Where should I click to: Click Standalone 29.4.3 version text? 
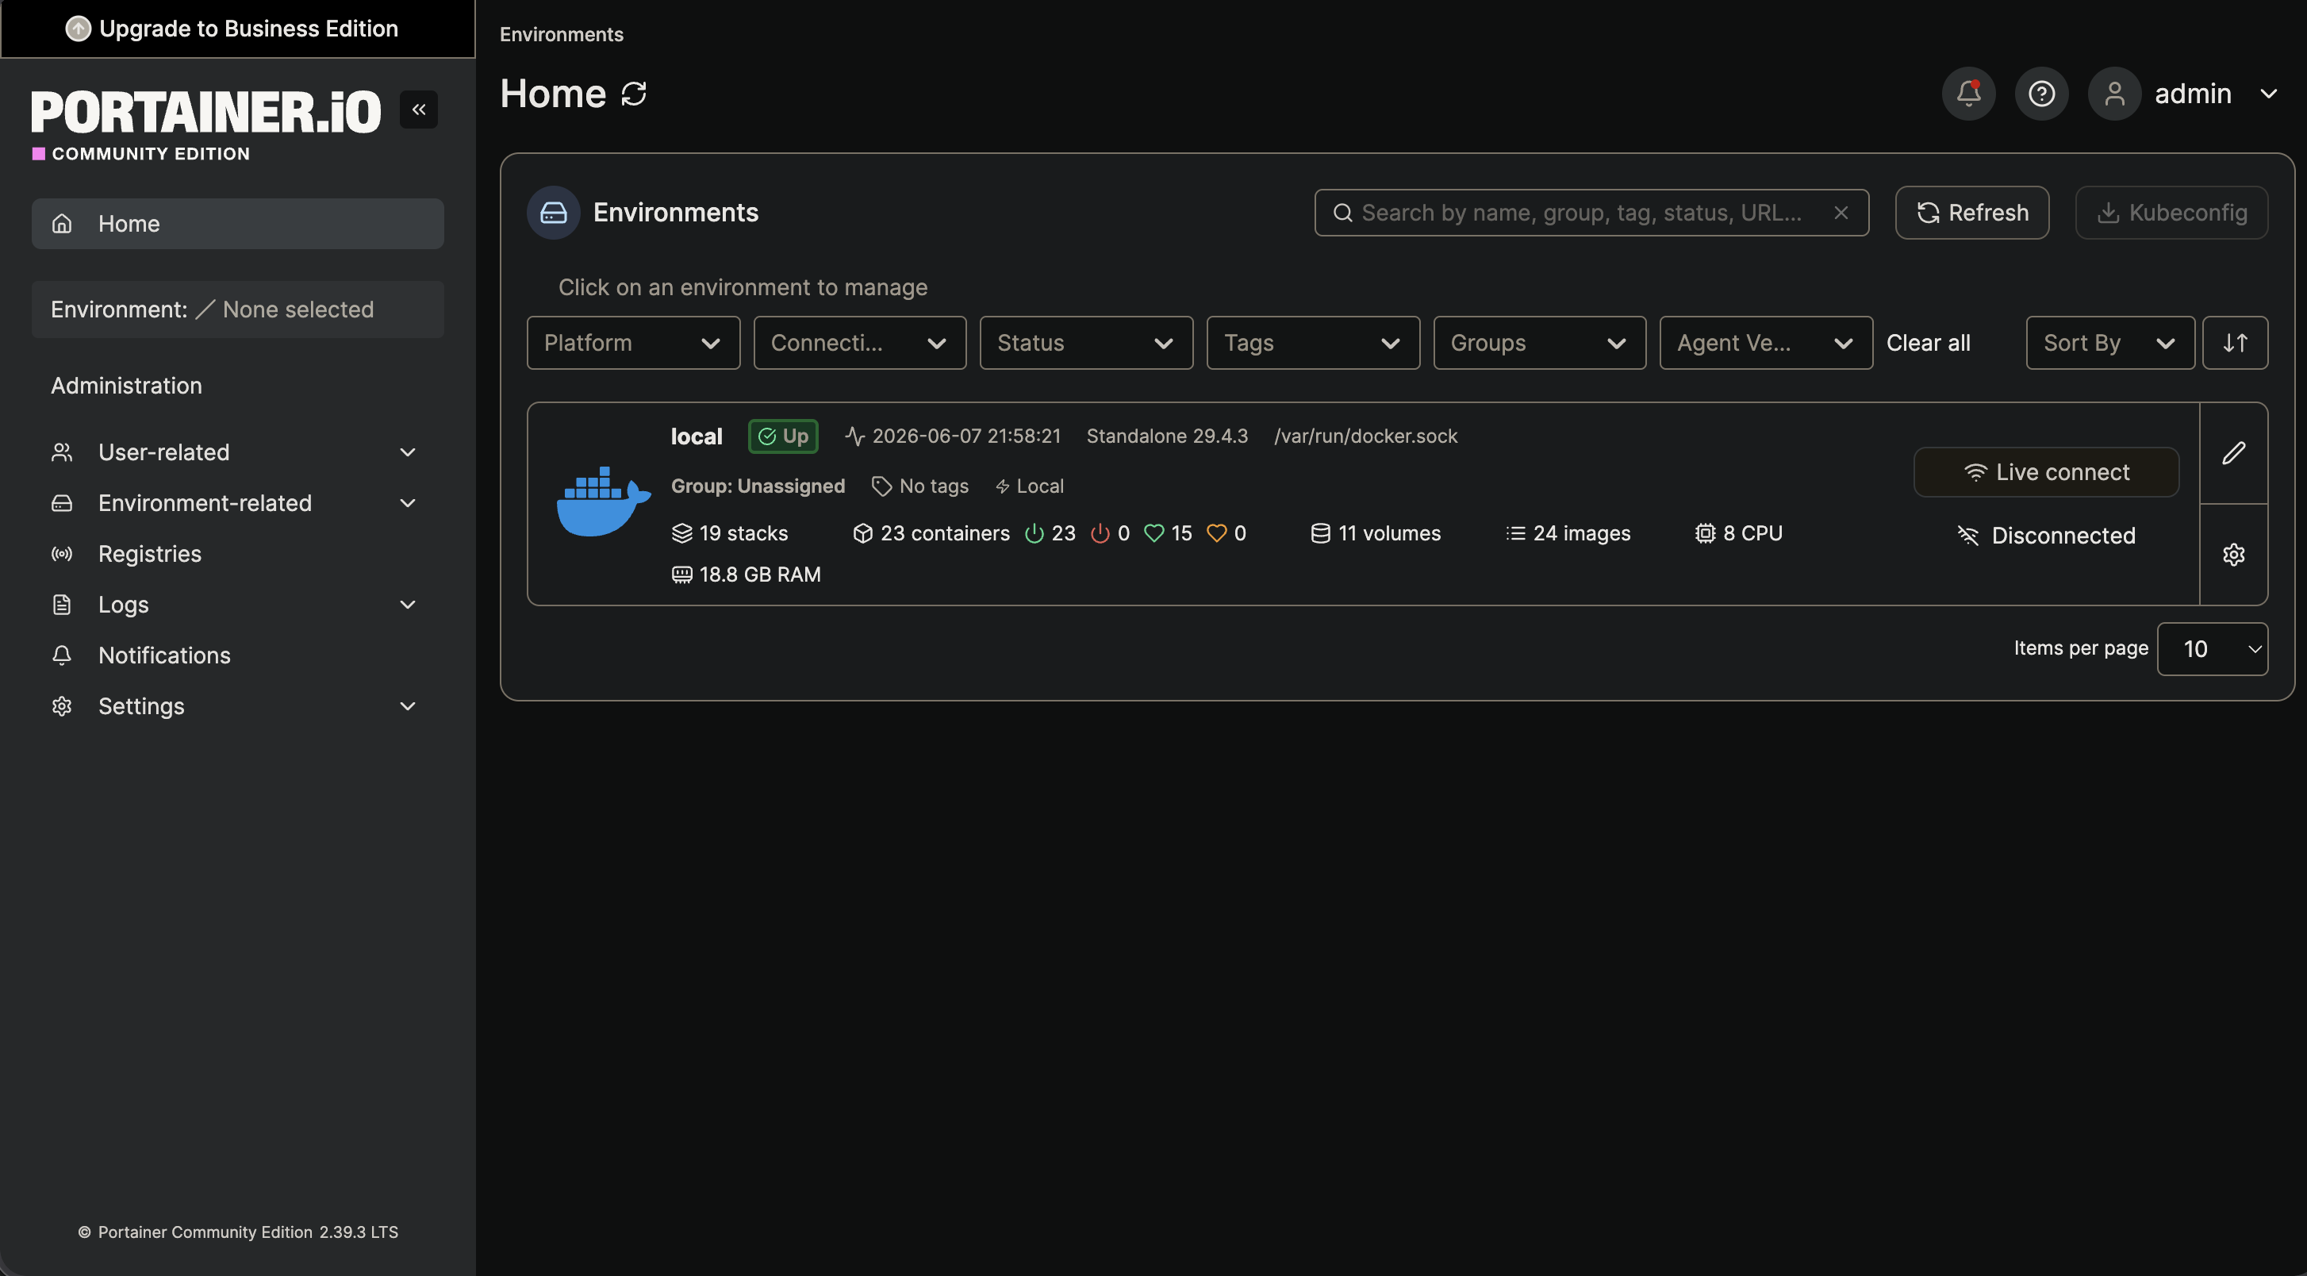click(x=1167, y=436)
